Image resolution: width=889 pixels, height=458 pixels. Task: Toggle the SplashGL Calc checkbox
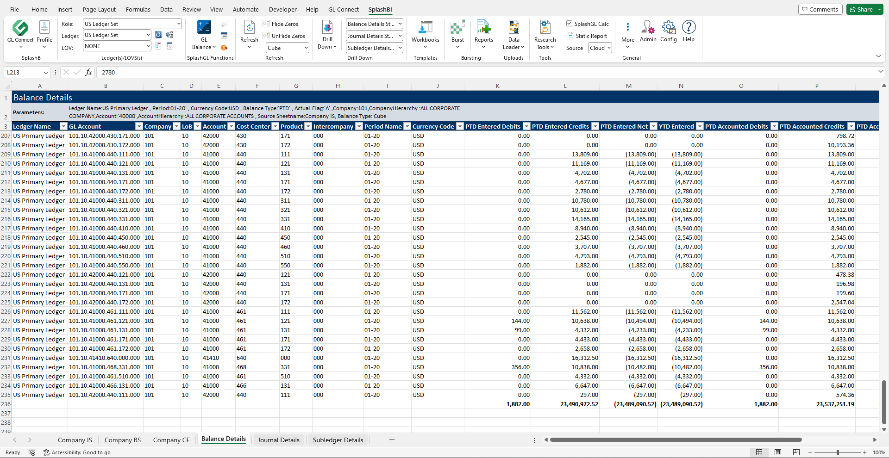(x=570, y=24)
